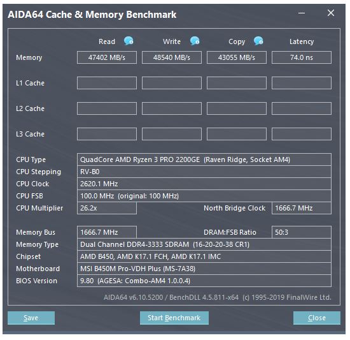Image resolution: width=350 pixels, height=340 pixels.
Task: Click the empty L2 Cache Write field
Action: coord(172,108)
